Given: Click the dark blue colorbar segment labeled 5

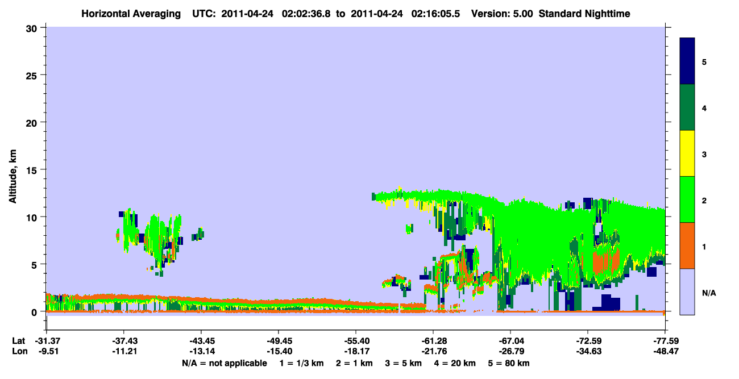Looking at the screenshot, I should [x=687, y=61].
